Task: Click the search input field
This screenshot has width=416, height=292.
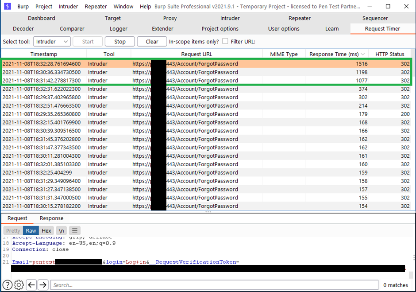Action: click(x=214, y=285)
